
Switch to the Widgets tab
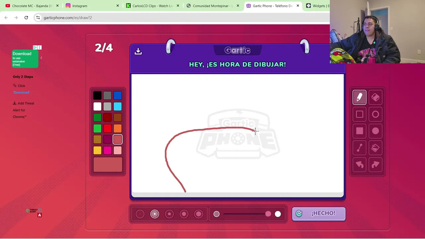coord(317,6)
